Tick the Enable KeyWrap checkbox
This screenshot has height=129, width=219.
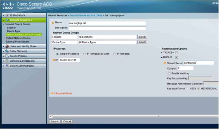tap(169, 73)
